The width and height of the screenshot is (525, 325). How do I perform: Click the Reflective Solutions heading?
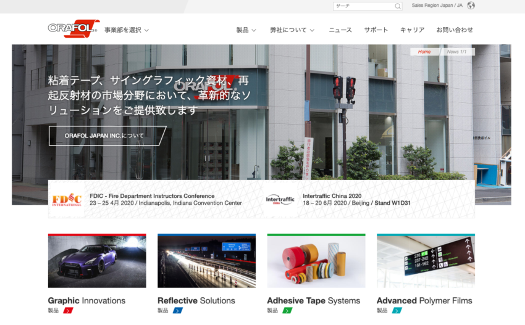pyautogui.click(x=196, y=300)
